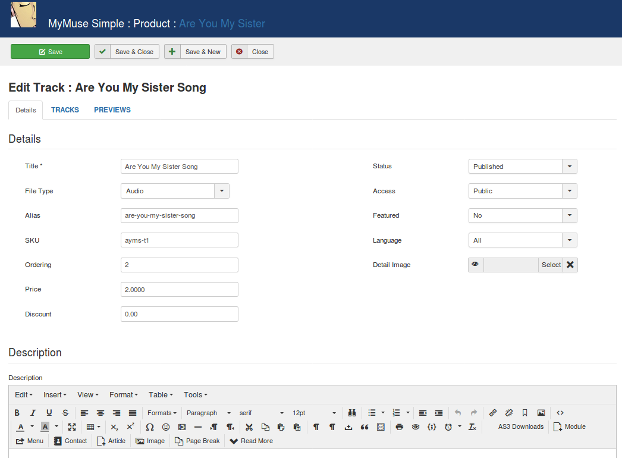Preview the detail image using the eye icon

coord(476,265)
